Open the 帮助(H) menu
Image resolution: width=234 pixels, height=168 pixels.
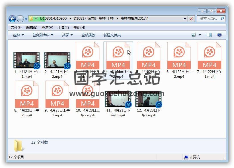coord(79,28)
